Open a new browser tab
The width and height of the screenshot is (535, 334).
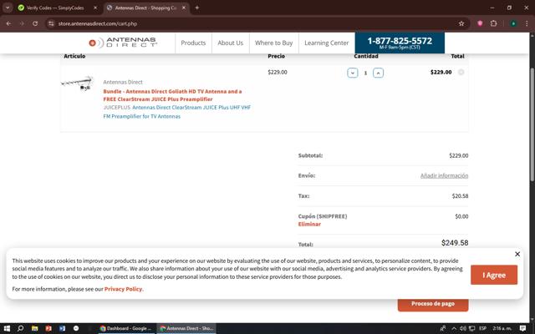click(x=197, y=8)
